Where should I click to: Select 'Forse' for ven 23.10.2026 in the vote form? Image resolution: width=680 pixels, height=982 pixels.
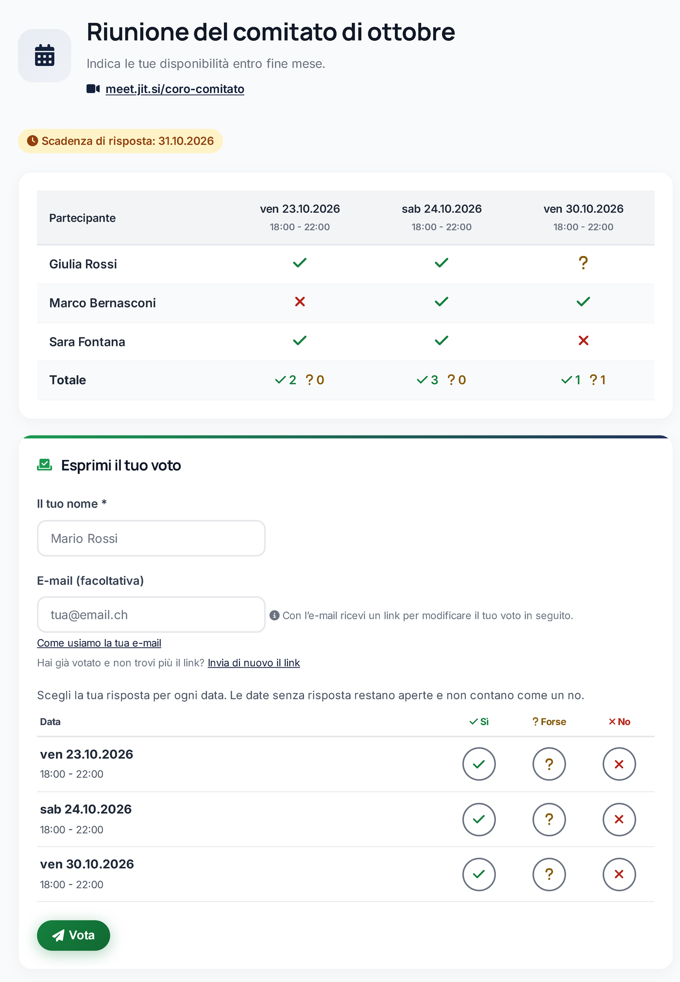549,764
